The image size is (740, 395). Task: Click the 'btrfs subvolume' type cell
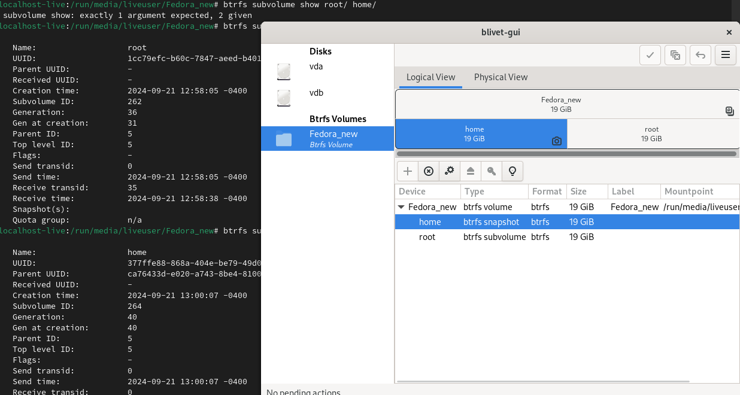pyautogui.click(x=495, y=237)
